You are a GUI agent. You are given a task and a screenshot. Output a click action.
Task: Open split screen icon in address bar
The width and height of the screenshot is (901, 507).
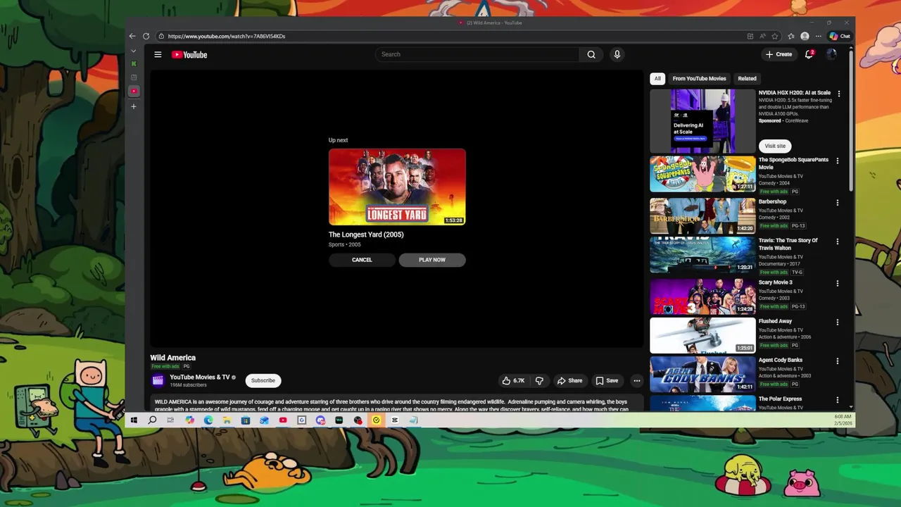pos(750,36)
